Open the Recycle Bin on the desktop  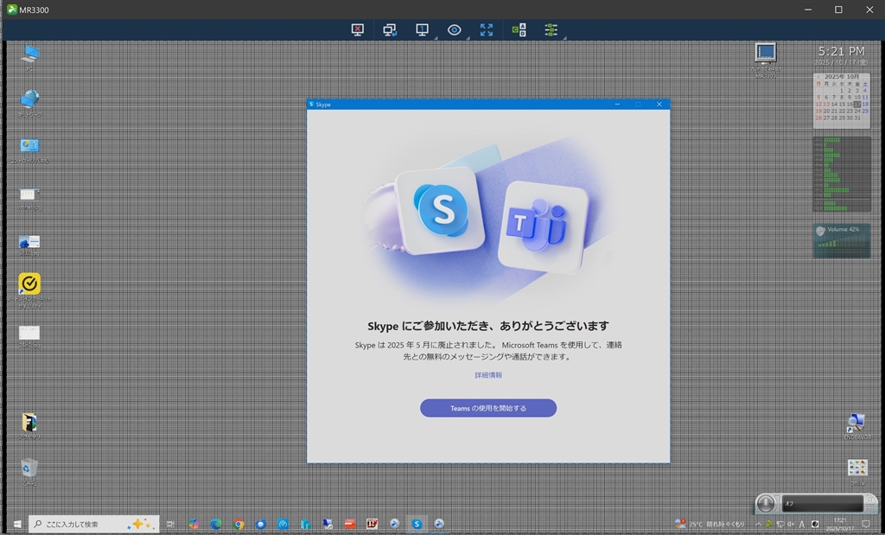pos(29,468)
